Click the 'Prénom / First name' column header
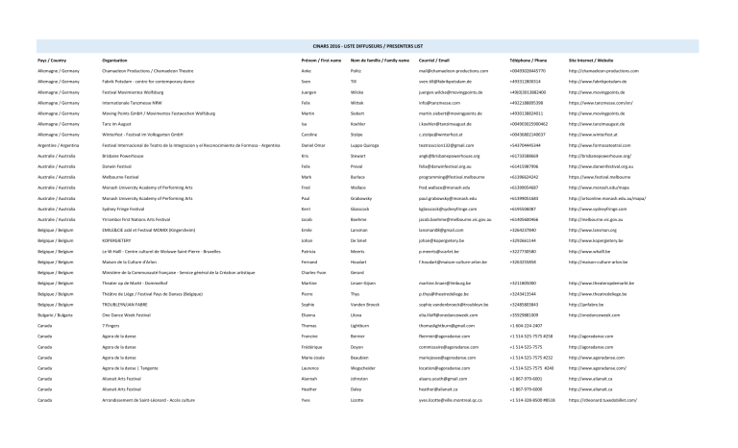 [x=321, y=61]
